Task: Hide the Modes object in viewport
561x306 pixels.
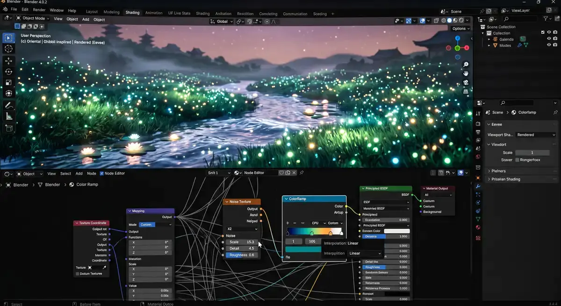Action: 549,45
